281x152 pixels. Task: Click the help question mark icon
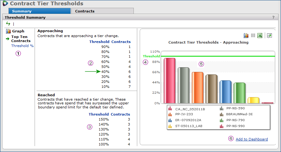coord(273,17)
